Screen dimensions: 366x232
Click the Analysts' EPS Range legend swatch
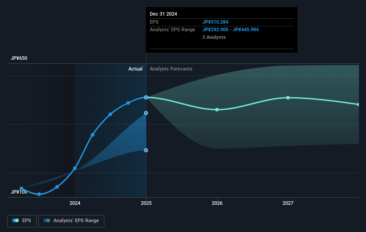coord(47,220)
